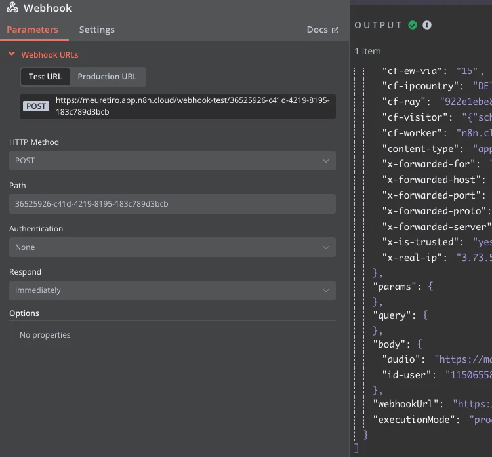
Task: Open the HTTP Method dropdown
Action: [x=172, y=161]
